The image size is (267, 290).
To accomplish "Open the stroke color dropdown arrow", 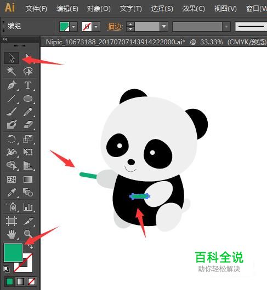I will click(96, 27).
